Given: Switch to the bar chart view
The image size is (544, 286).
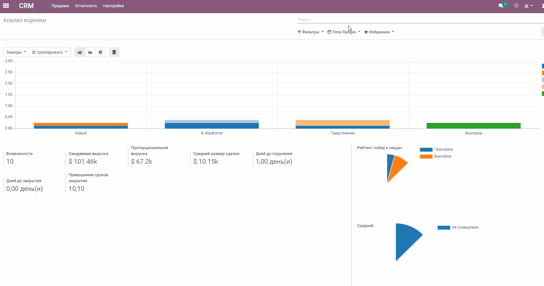Looking at the screenshot, I should pos(79,52).
